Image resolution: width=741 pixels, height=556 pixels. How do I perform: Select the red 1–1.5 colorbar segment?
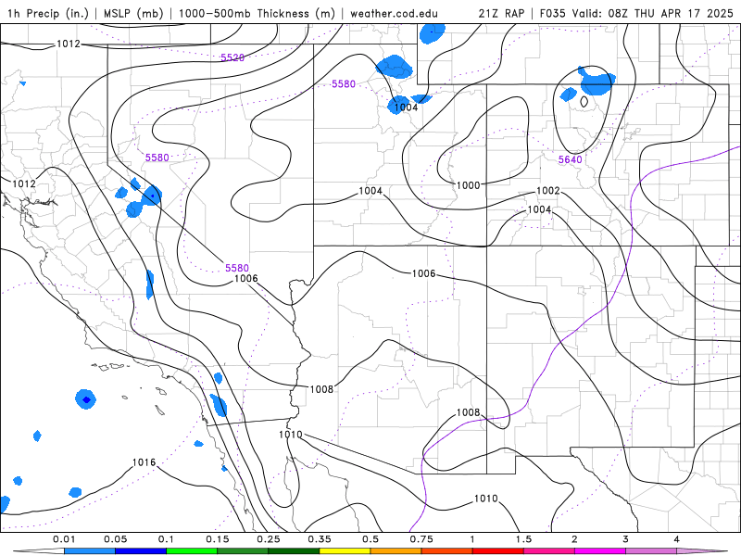point(498,551)
